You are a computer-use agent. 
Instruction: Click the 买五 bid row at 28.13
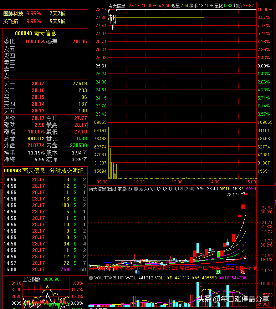pyautogui.click(x=45, y=111)
